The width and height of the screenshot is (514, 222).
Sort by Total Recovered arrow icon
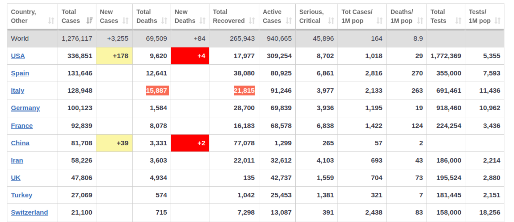pyautogui.click(x=252, y=21)
